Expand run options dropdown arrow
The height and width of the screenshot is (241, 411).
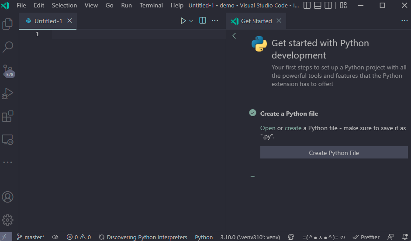click(191, 21)
